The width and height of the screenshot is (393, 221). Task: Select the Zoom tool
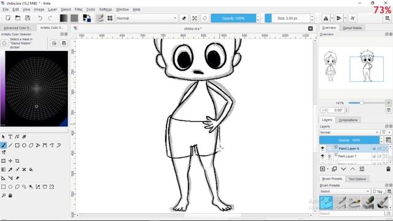tap(4, 195)
